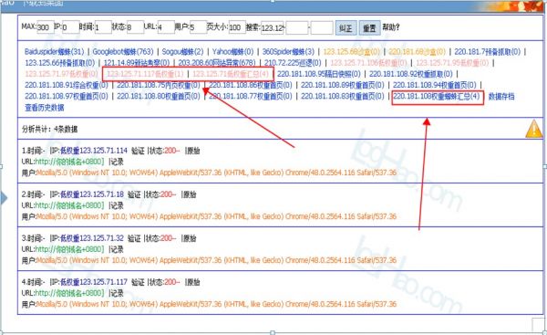Open the Baiduspider蜘蛛(31) filter link
This screenshot has width=547, height=335.
point(55,52)
